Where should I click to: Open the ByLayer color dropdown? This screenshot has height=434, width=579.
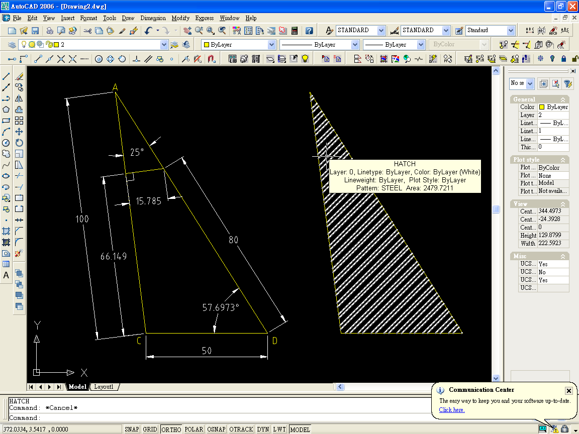pyautogui.click(x=271, y=45)
